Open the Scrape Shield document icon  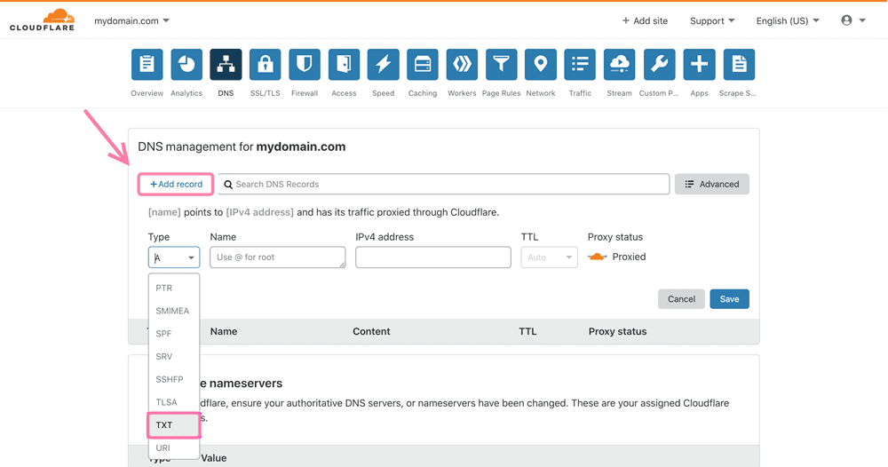tap(739, 65)
